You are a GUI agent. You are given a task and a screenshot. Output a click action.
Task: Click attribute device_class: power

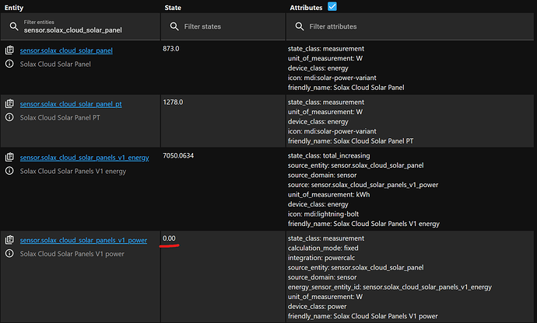[317, 307]
